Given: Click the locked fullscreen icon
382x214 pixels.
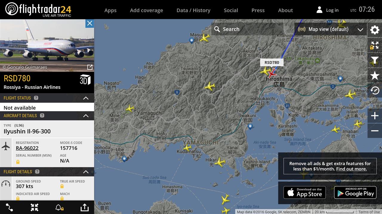Looking at the screenshot, I should [375, 45].
